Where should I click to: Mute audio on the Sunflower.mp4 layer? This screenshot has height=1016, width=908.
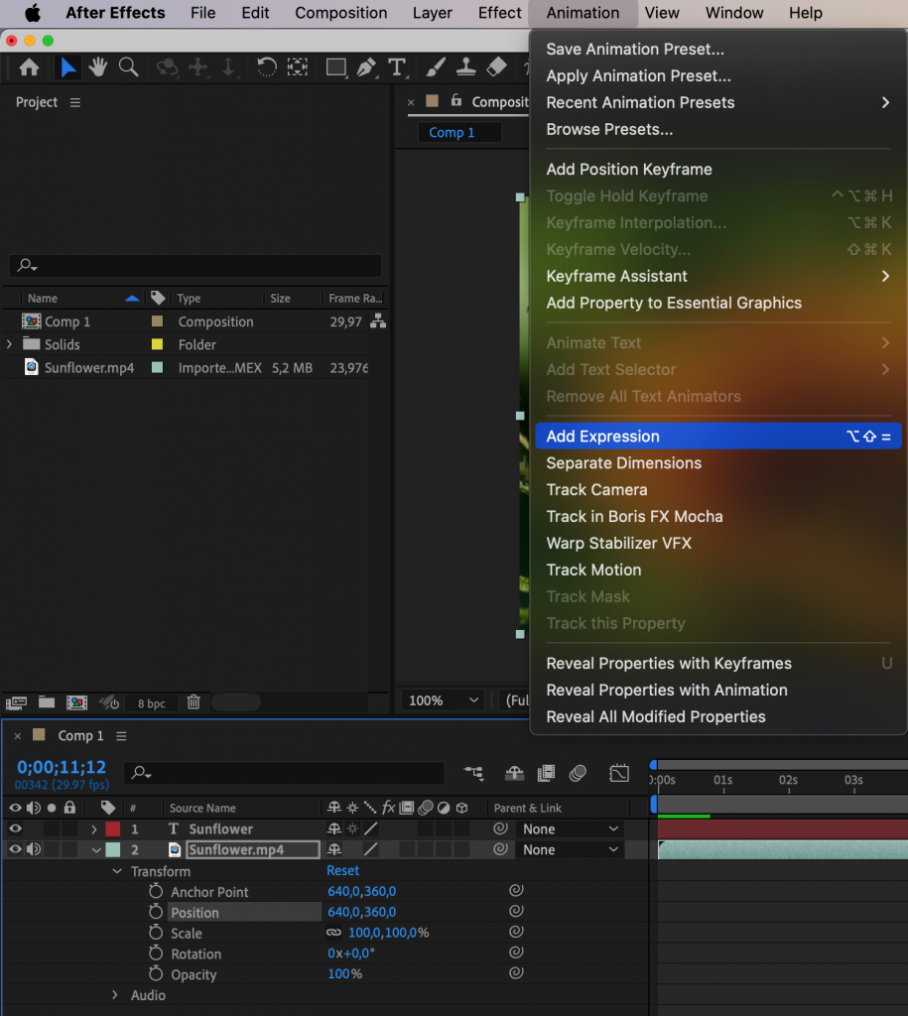click(x=31, y=849)
